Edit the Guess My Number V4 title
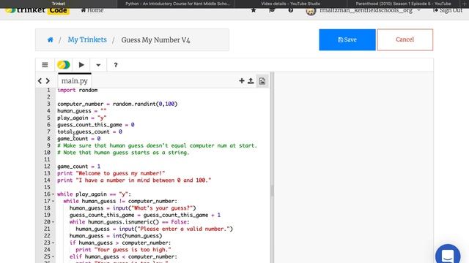This screenshot has height=263, width=469. pos(155,40)
